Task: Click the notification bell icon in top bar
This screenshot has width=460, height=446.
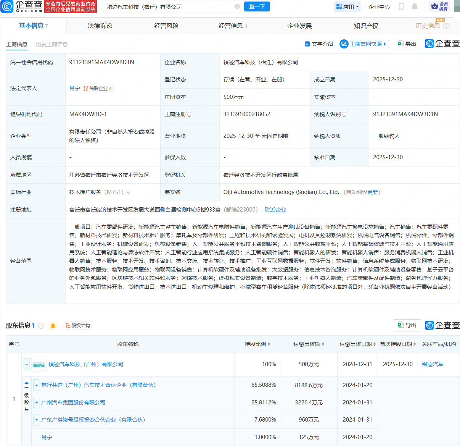Action: click(x=415, y=6)
